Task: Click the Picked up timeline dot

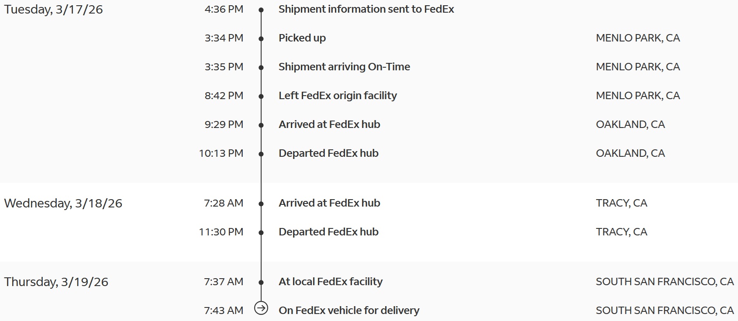Action: [261, 38]
